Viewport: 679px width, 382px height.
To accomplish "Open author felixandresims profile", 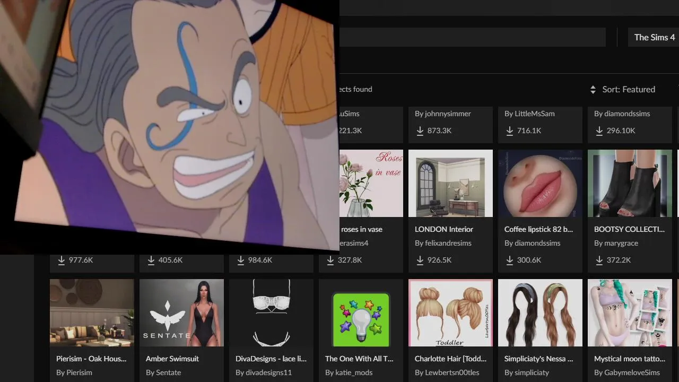I will point(443,243).
